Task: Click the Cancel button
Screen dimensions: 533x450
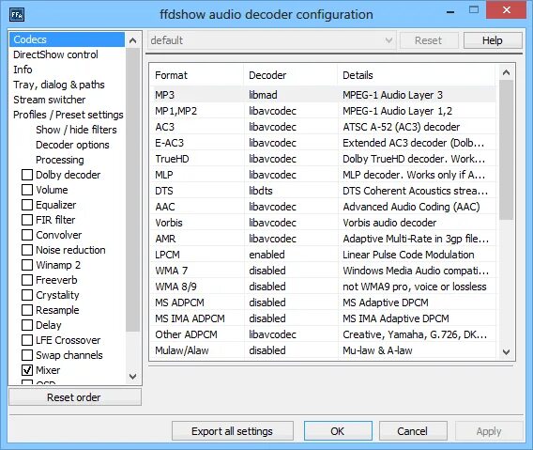Action: coord(413,431)
